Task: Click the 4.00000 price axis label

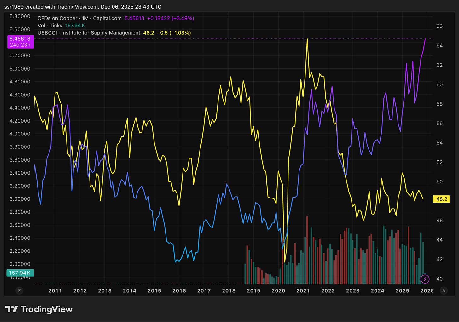Action: tap(20, 134)
